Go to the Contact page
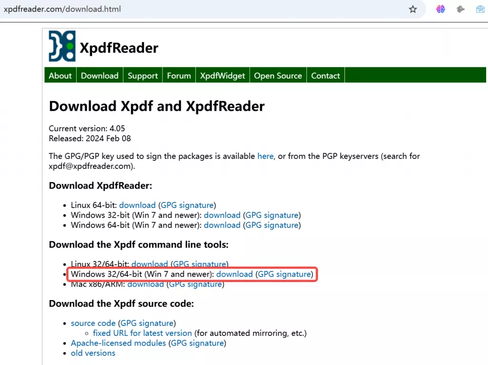This screenshot has height=365, width=488. 325,75
